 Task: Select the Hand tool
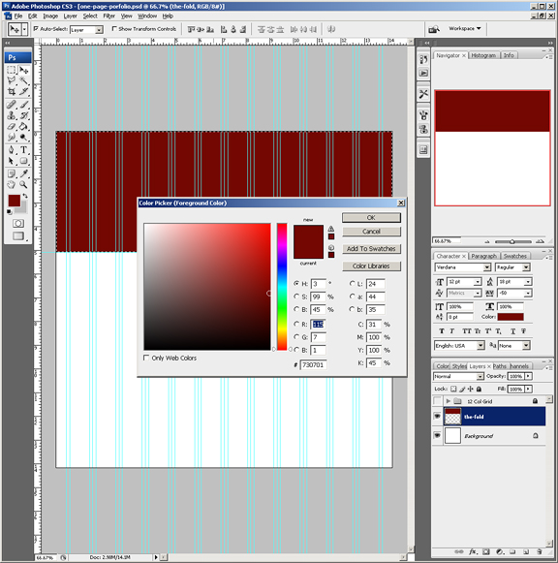tap(12, 184)
